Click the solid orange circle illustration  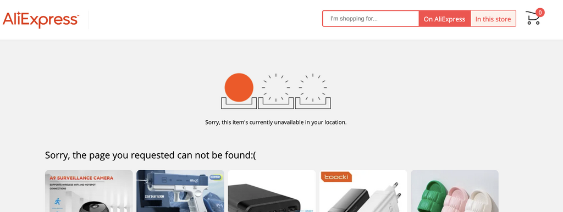point(239,87)
